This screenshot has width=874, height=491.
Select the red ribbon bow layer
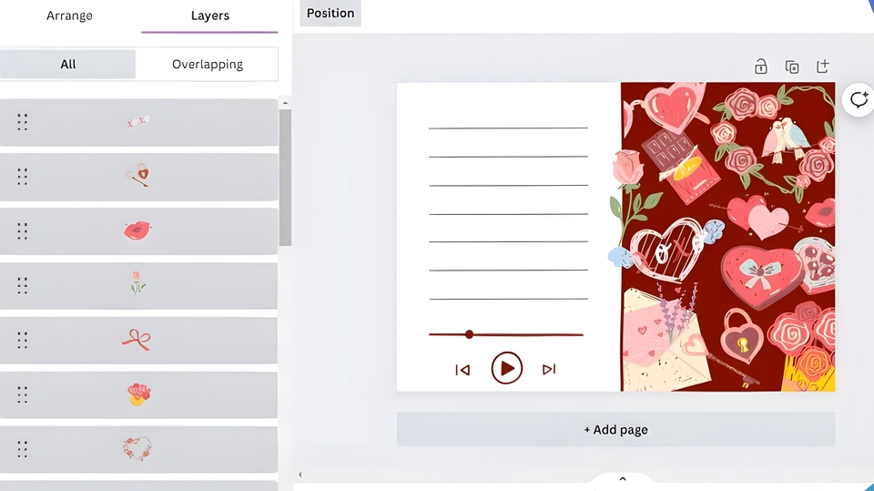137,339
